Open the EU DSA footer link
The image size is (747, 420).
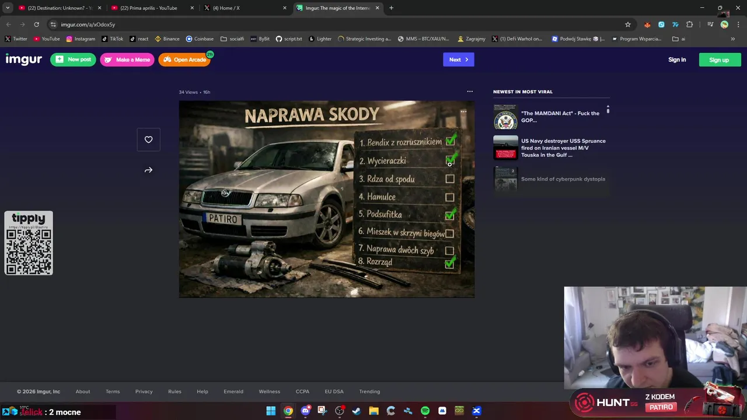[334, 391]
